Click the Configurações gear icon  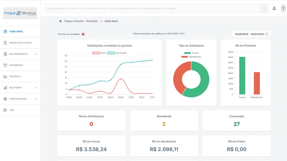5,99
